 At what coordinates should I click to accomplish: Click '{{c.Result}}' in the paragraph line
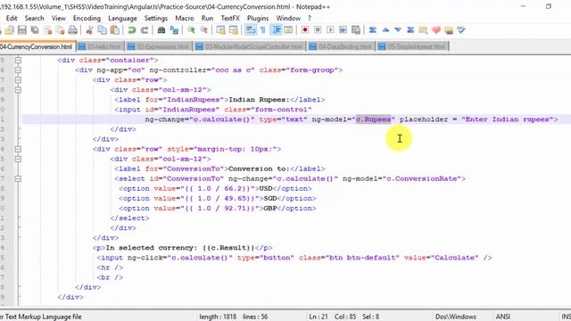pyautogui.click(x=228, y=248)
